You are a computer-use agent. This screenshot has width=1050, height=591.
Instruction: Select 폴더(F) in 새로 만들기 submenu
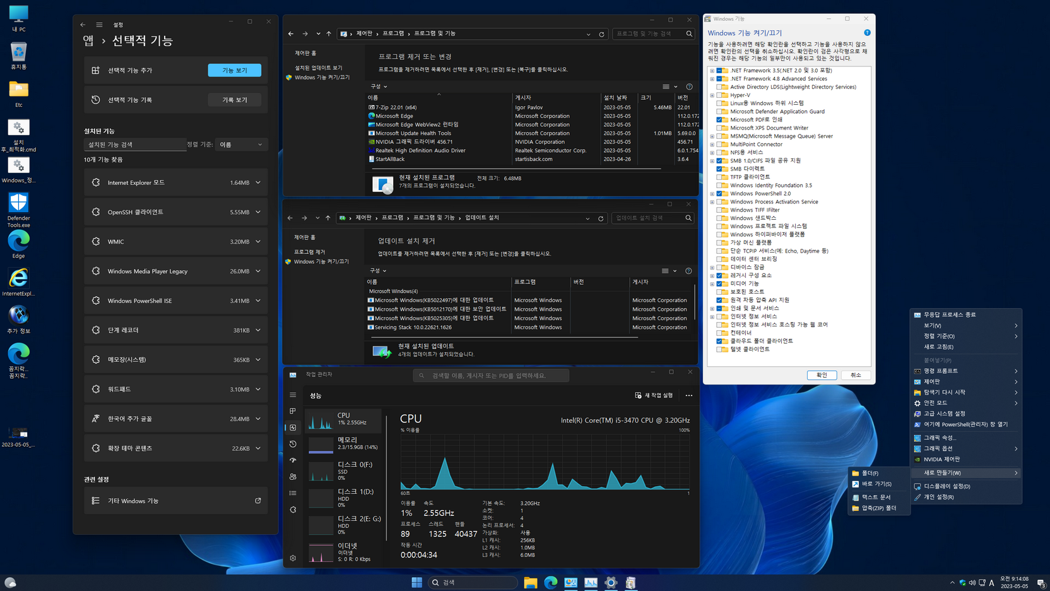(x=878, y=473)
